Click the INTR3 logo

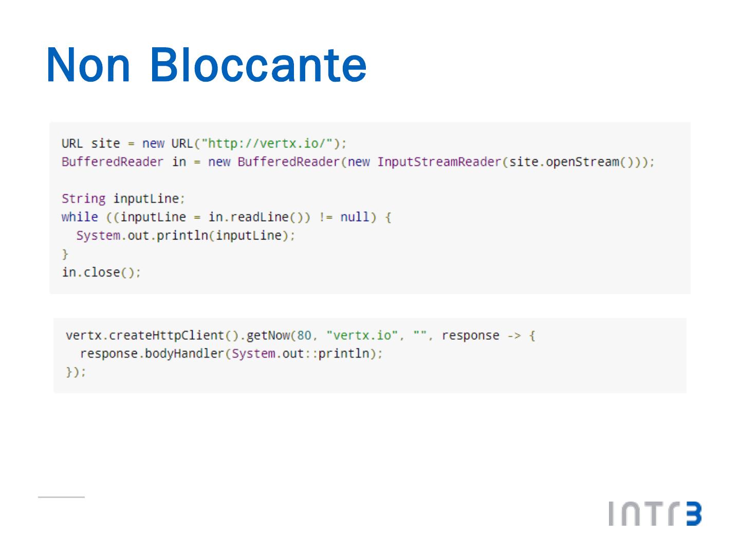655,513
